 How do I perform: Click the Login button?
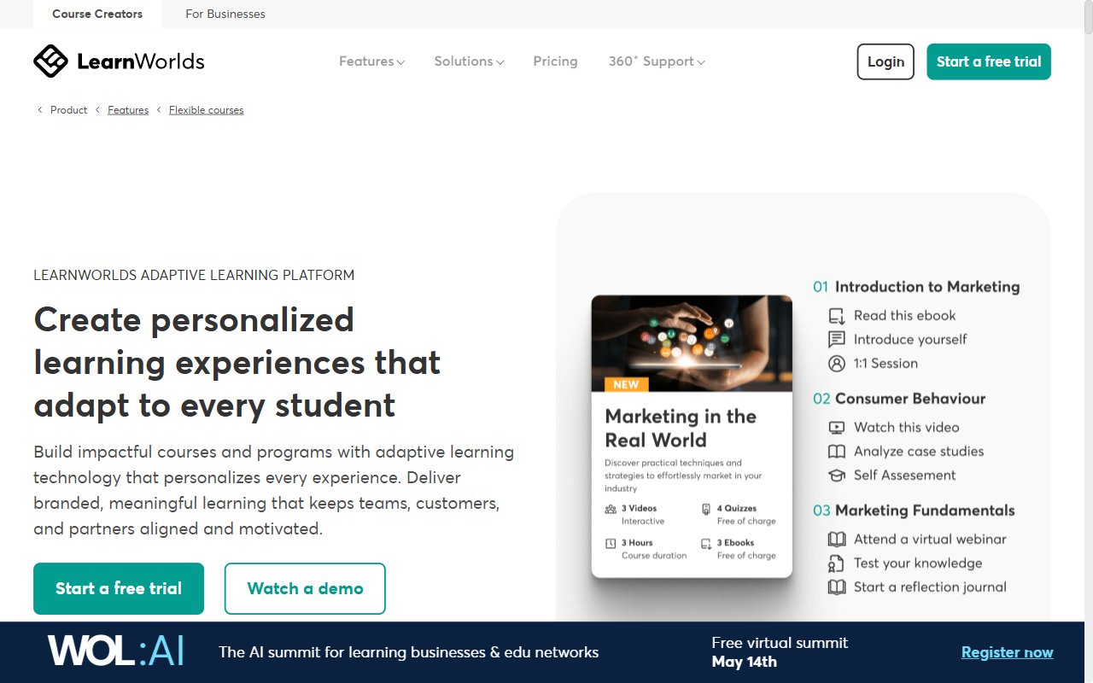click(886, 61)
